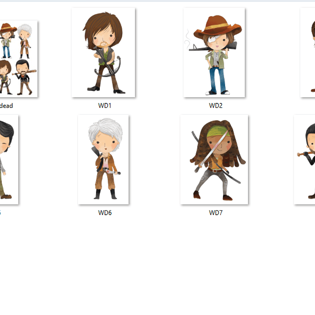The height and width of the screenshot is (315, 315).
Task: Click the WD7 file name label
Action: (216, 212)
